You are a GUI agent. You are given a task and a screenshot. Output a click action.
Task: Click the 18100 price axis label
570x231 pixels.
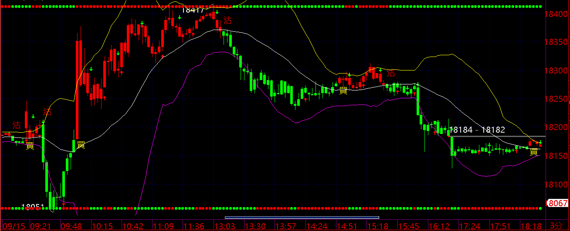(556, 184)
